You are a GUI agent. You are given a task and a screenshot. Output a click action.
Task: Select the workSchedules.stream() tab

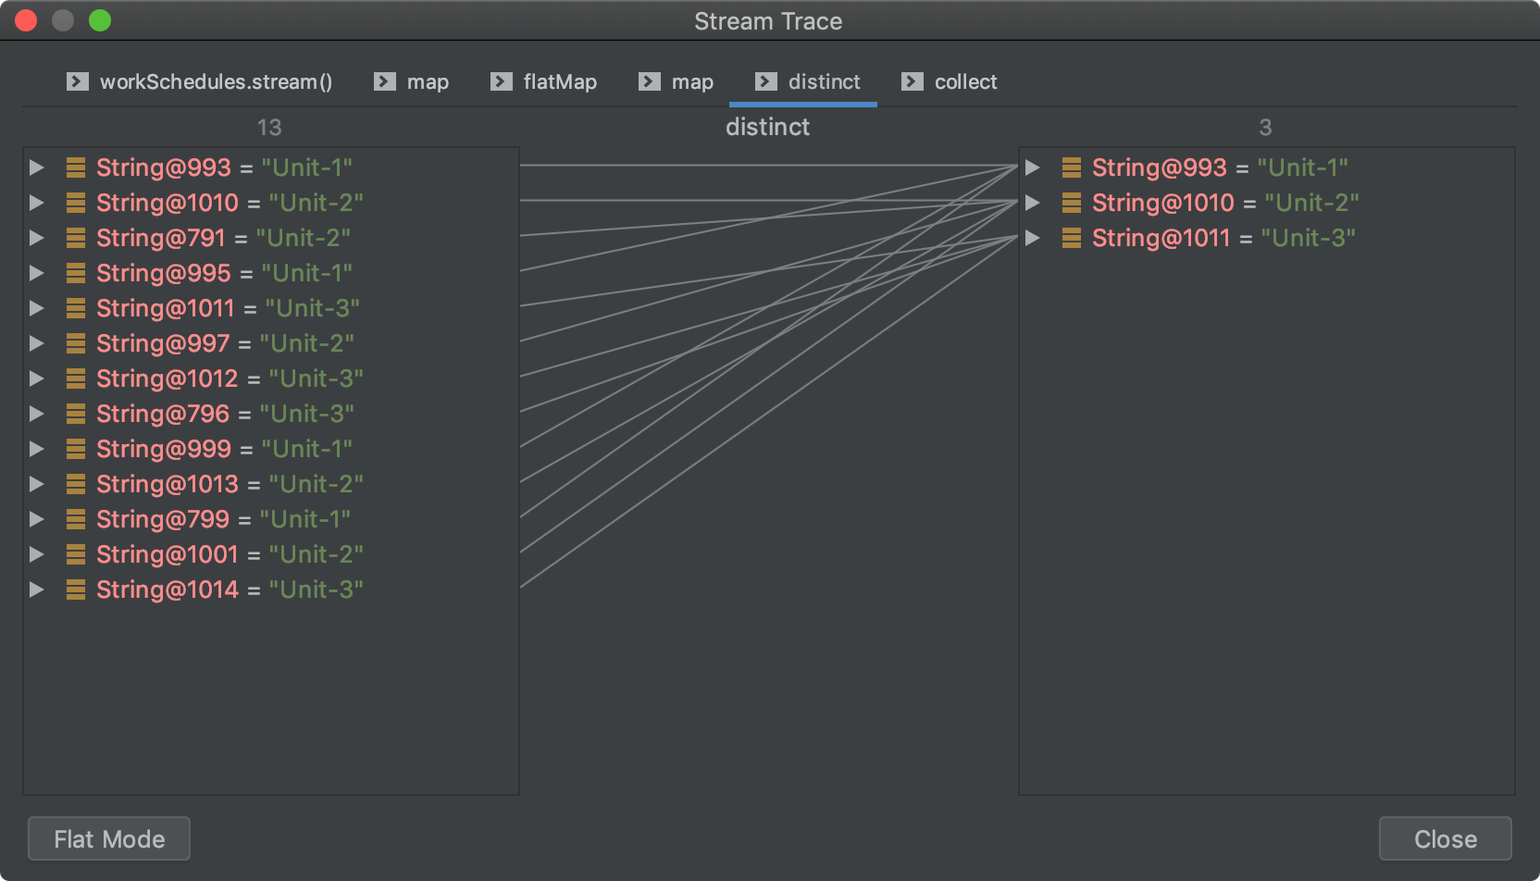[215, 81]
